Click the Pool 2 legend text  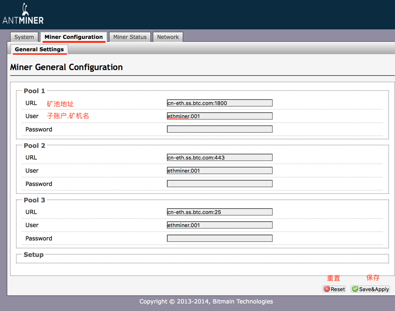(34, 146)
